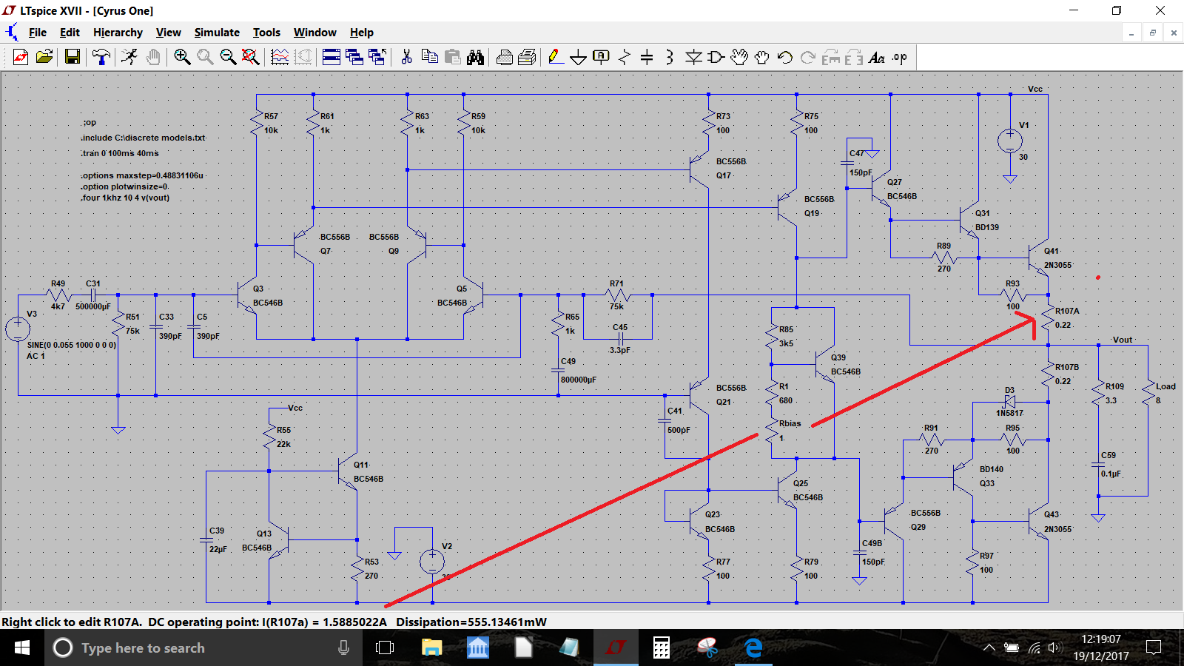Click the R107A label on the schematic
Image resolution: width=1184 pixels, height=666 pixels.
[x=1067, y=311]
